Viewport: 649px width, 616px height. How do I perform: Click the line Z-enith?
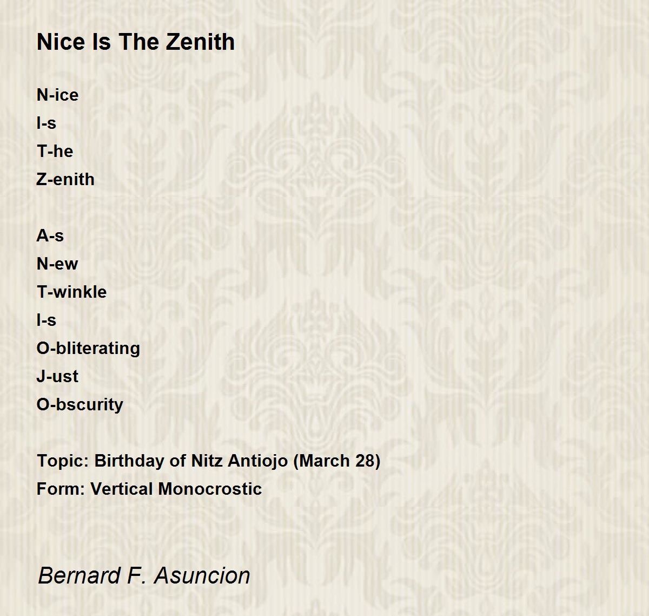tap(65, 179)
